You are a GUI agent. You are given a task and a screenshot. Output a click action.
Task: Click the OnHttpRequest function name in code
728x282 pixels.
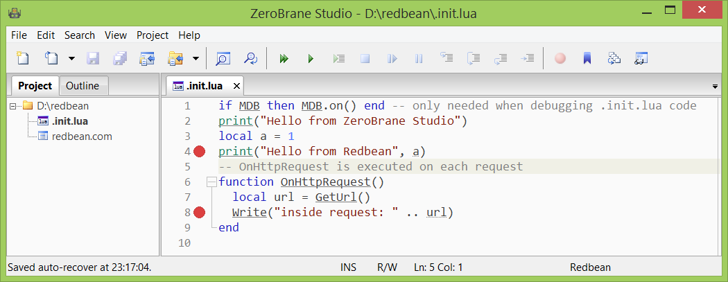click(x=325, y=182)
